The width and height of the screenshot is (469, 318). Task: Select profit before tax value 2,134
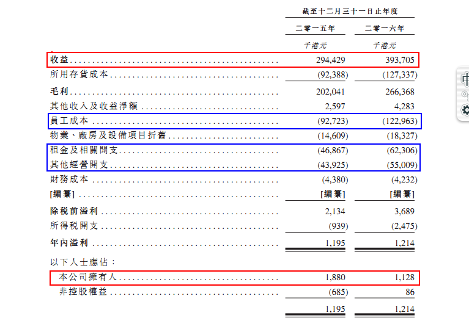click(x=335, y=211)
